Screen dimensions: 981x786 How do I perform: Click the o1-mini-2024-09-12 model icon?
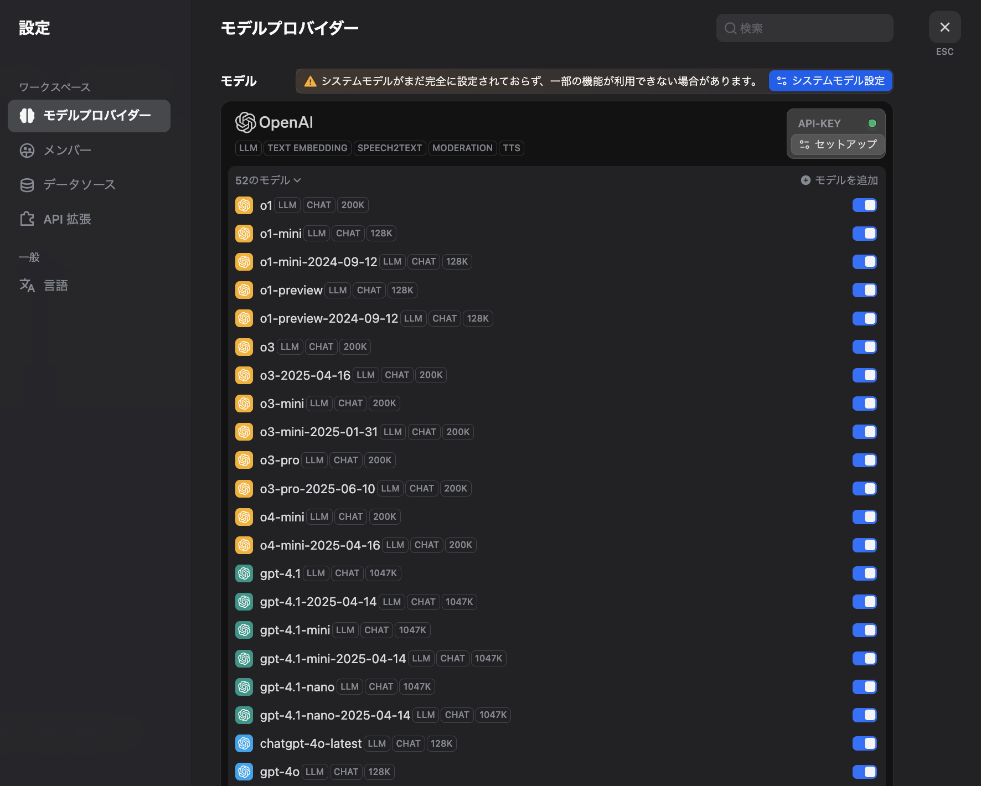coord(244,262)
